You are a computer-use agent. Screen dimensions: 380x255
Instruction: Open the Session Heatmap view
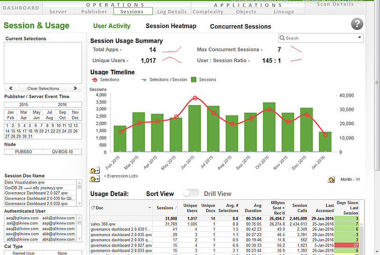[171, 26]
